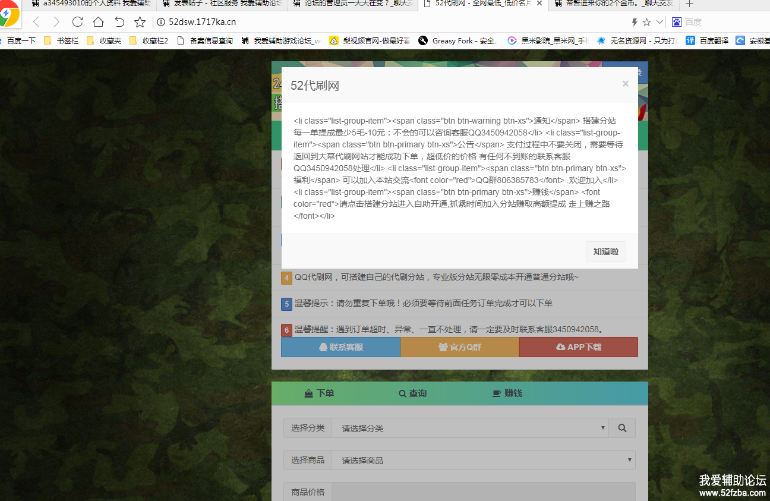Image resolution: width=770 pixels, height=501 pixels.
Task: Open the 收藏夹 bookmark folder
Action: coord(103,41)
